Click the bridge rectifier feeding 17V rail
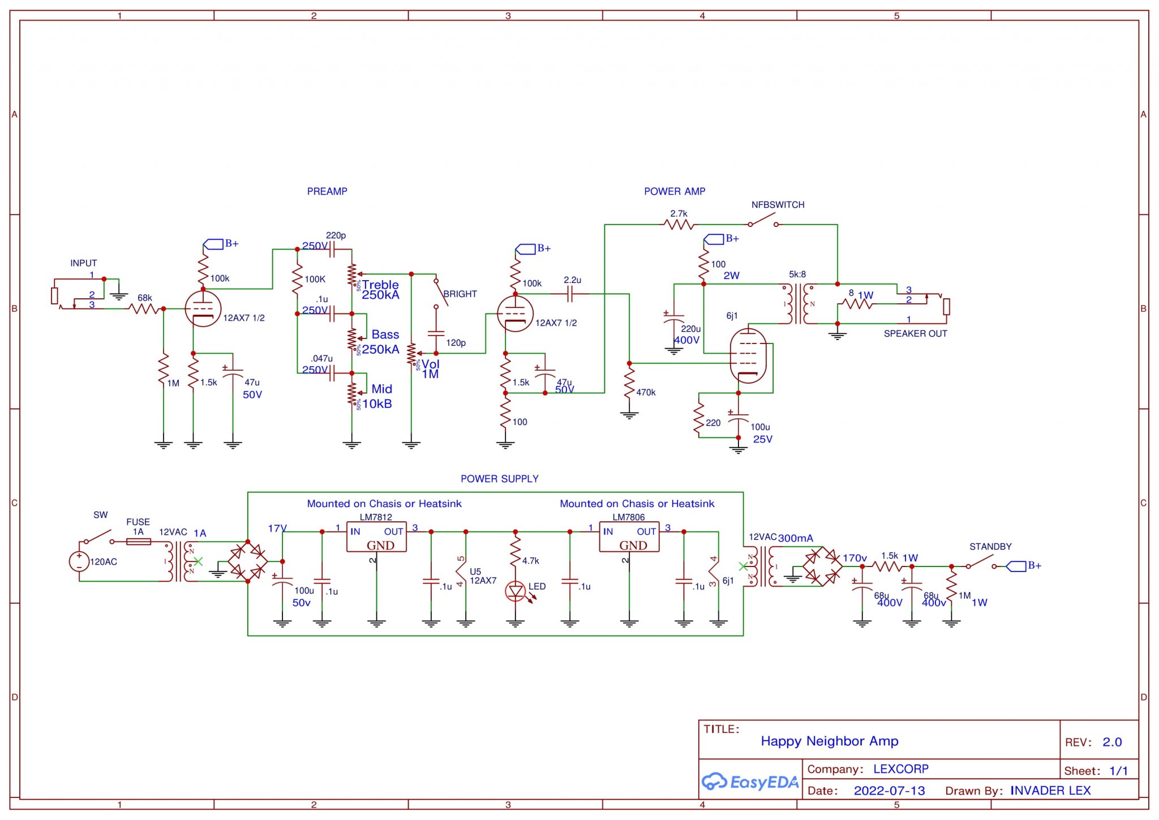This screenshot has height=820, width=1159. click(248, 561)
